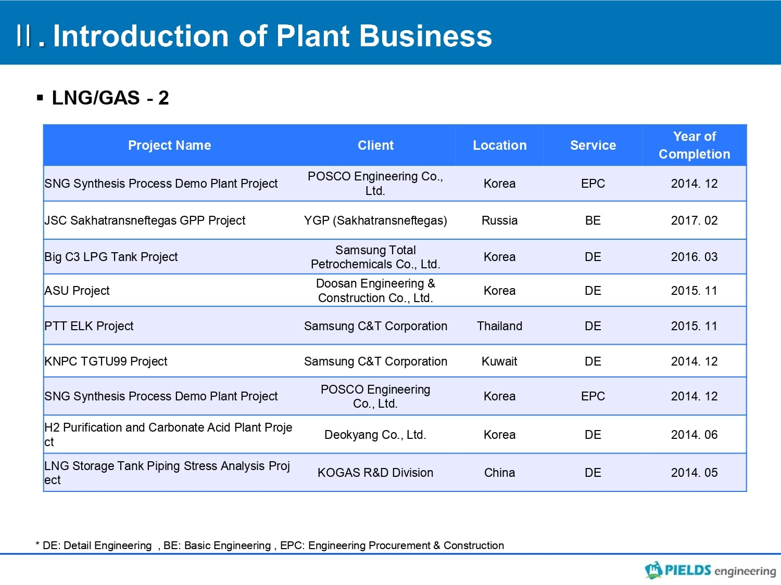The width and height of the screenshot is (781, 585).
Task: Click the '2014. 06' completion date
Action: [694, 435]
